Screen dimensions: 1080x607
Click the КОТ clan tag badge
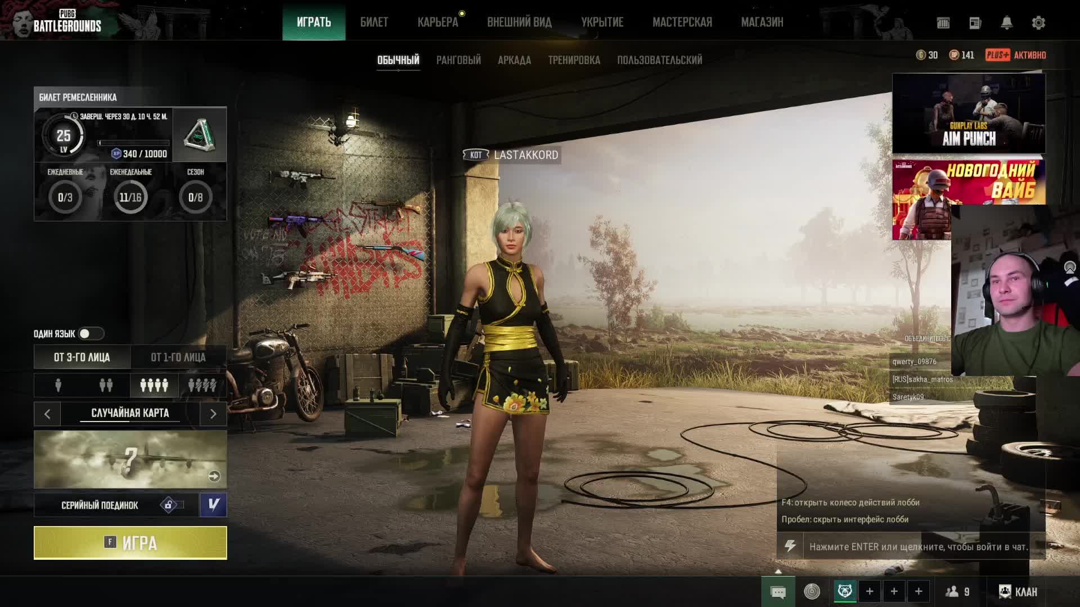point(476,155)
